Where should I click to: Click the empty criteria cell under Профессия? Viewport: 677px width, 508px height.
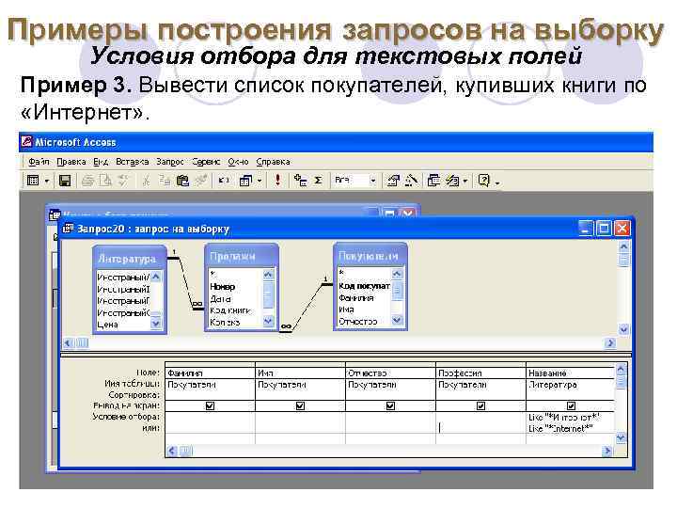(480, 417)
